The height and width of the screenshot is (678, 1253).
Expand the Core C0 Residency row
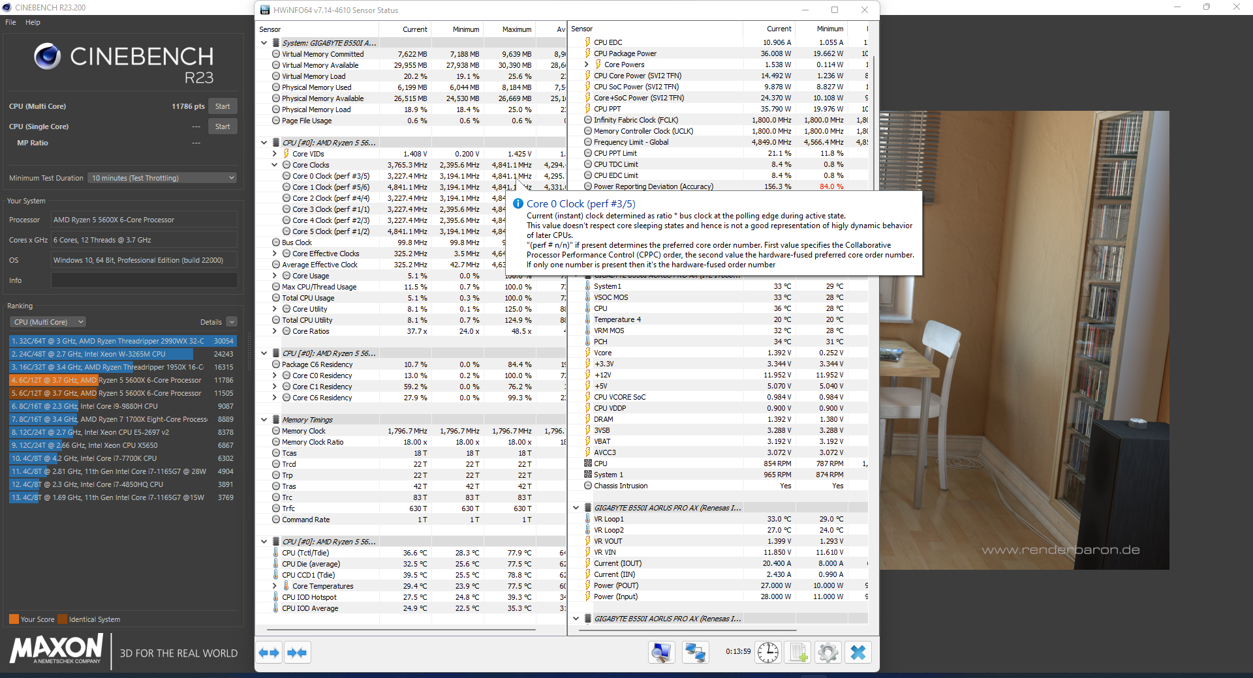click(x=275, y=376)
